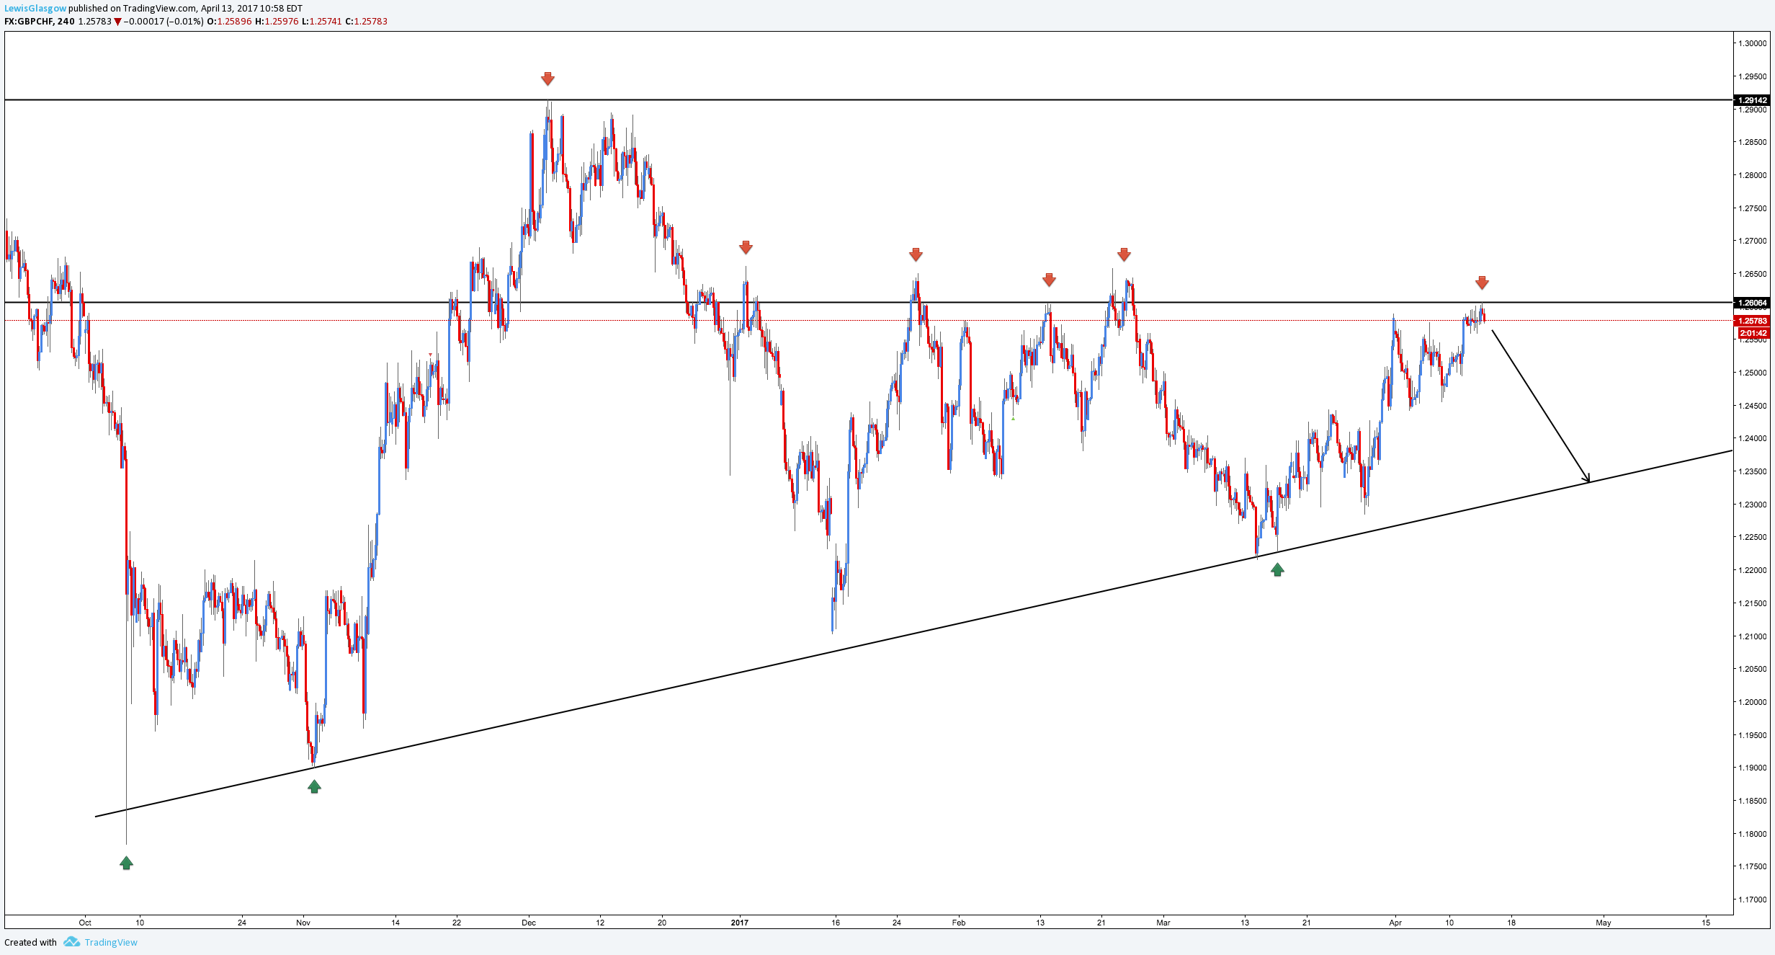
Task: Click the red 1.25783 current price label
Action: point(1752,321)
